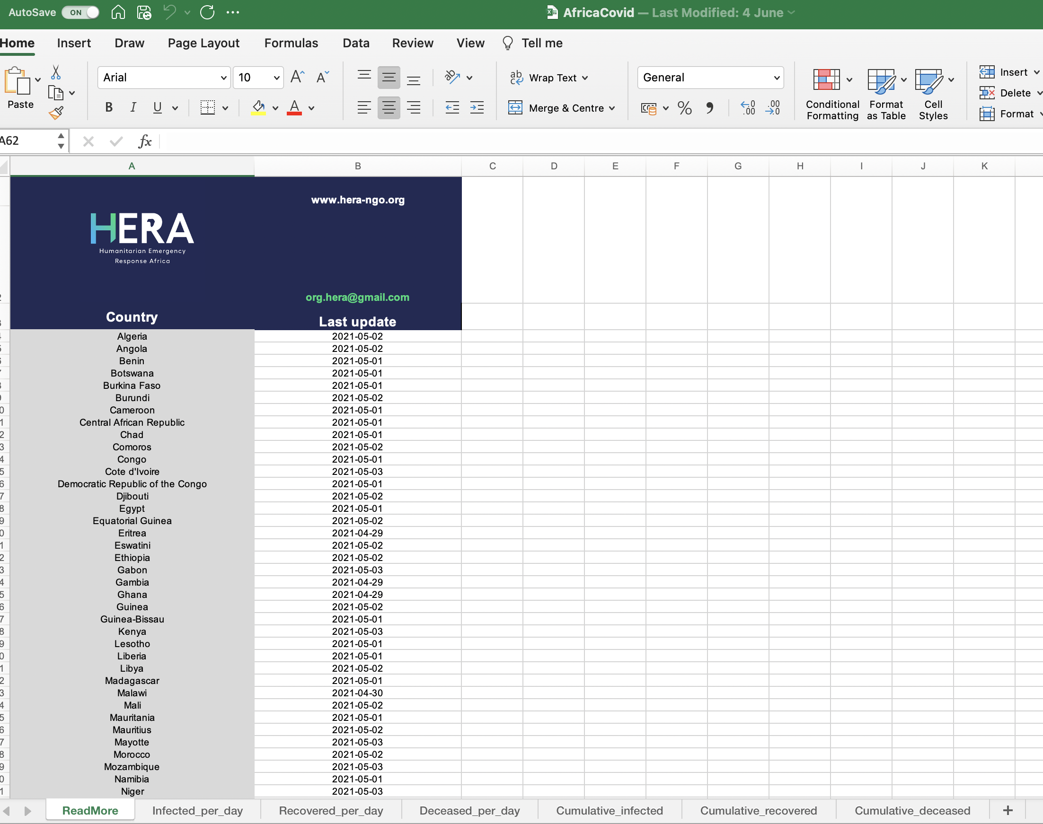This screenshot has height=824, width=1043.
Task: Click the Cut scissors icon
Action: [56, 72]
